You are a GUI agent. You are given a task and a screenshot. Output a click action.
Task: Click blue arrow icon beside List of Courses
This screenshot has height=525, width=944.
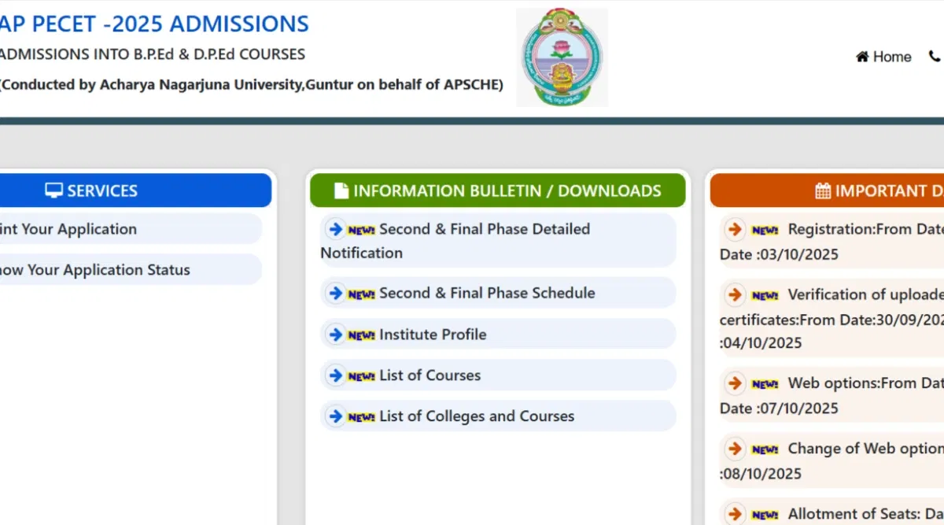(336, 375)
